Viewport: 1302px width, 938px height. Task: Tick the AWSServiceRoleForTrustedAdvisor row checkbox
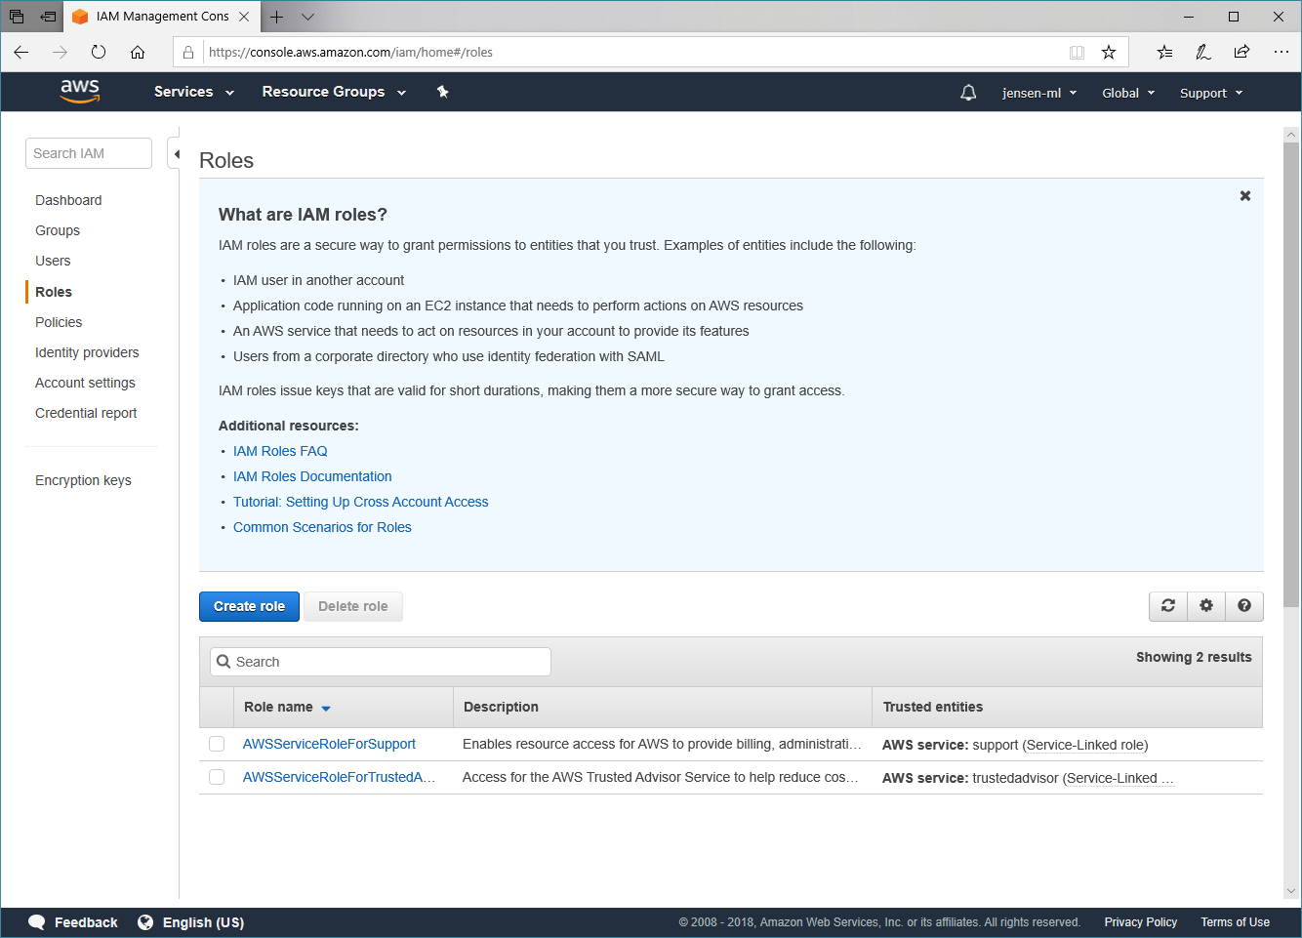tap(217, 778)
